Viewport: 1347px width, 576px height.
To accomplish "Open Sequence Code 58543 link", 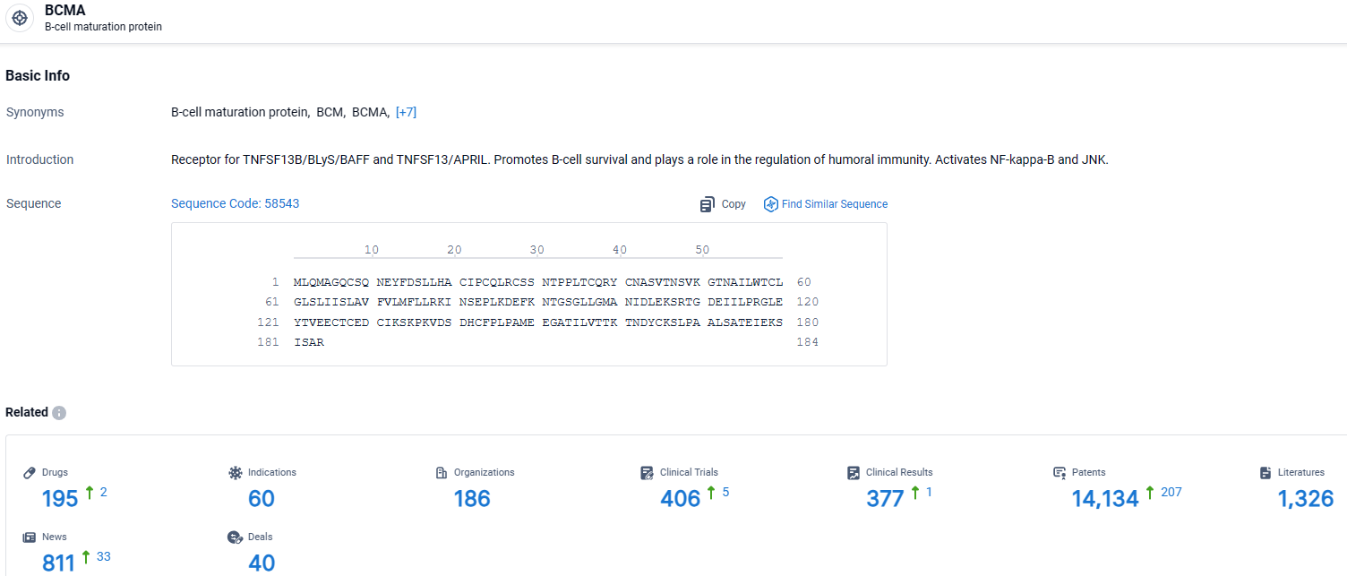I will point(235,203).
